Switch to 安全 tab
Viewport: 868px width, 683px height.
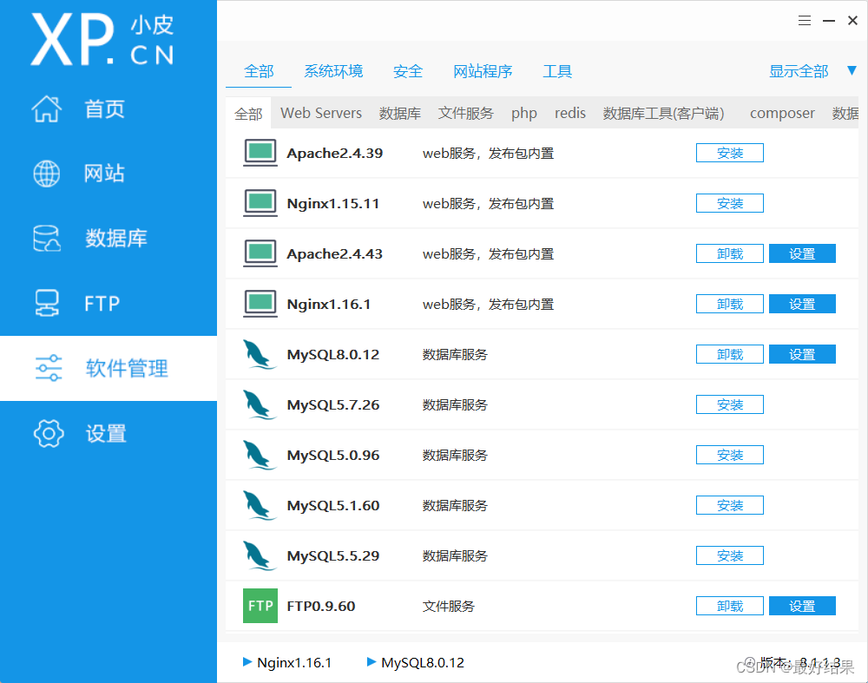click(408, 71)
